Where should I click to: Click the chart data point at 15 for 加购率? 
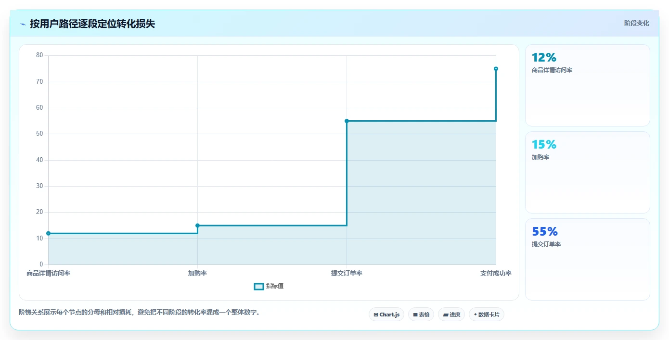pos(197,226)
